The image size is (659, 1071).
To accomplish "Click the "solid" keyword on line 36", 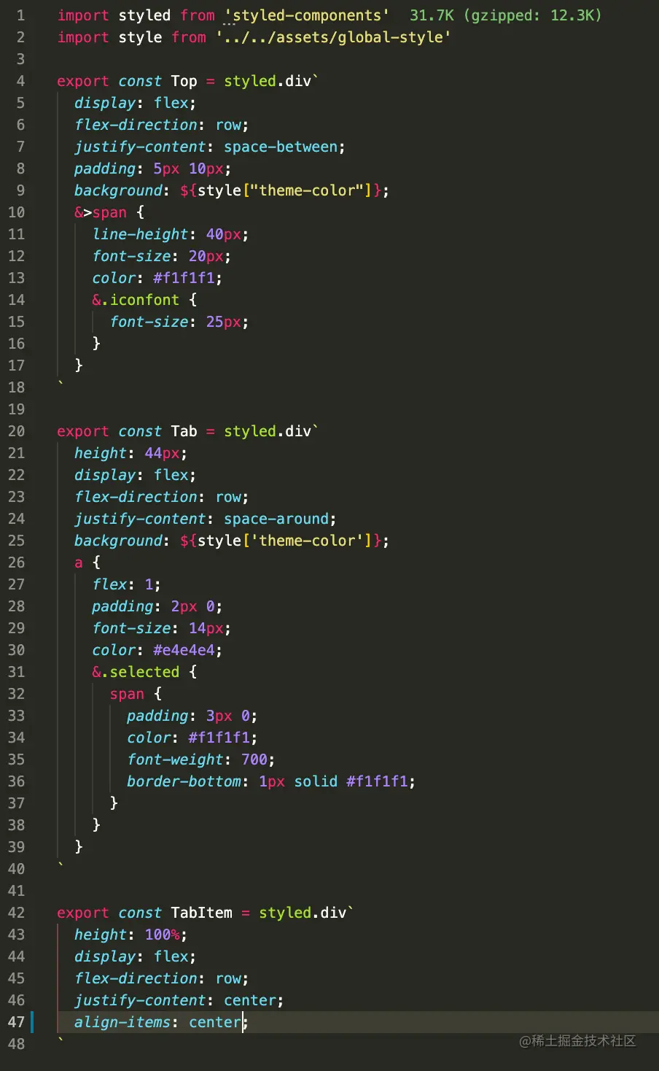I will pos(316,781).
